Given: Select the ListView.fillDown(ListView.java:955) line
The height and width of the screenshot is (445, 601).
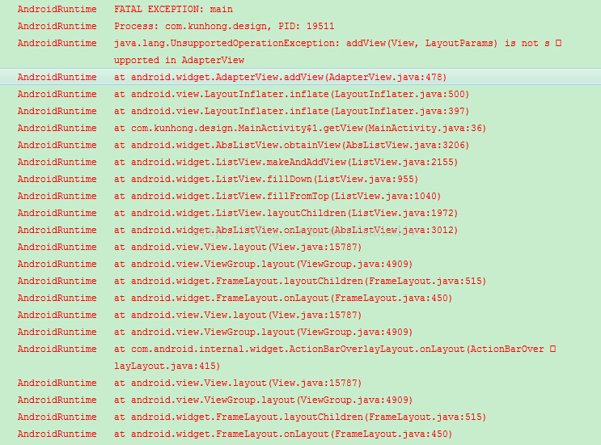Looking at the screenshot, I should point(266,179).
